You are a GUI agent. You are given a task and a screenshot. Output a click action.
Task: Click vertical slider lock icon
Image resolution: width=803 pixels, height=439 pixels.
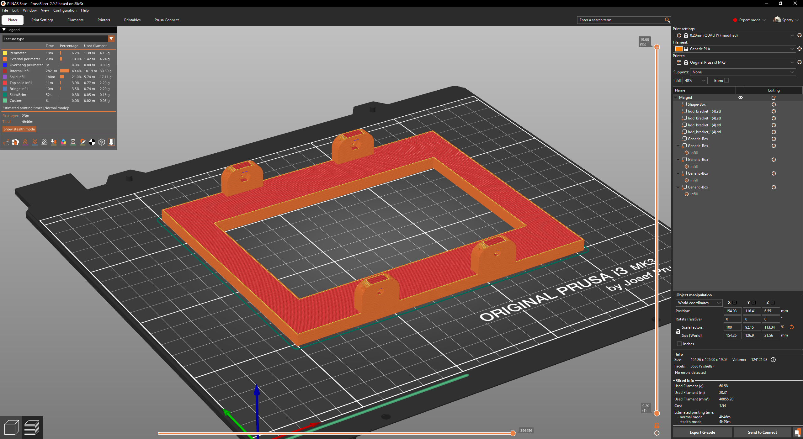657,426
